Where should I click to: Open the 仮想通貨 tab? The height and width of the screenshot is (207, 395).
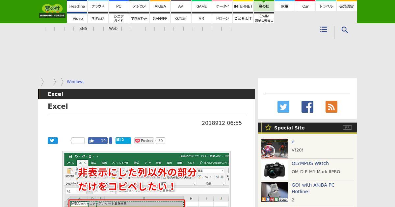tap(347, 6)
